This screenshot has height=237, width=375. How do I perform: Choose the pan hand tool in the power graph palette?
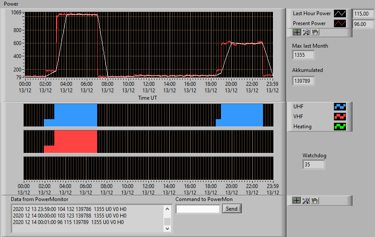tap(315, 32)
